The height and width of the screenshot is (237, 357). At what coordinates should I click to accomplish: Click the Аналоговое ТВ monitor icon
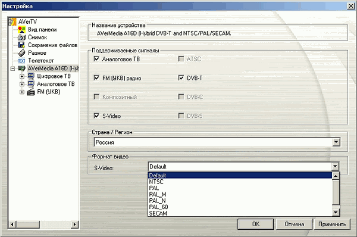coord(31,84)
